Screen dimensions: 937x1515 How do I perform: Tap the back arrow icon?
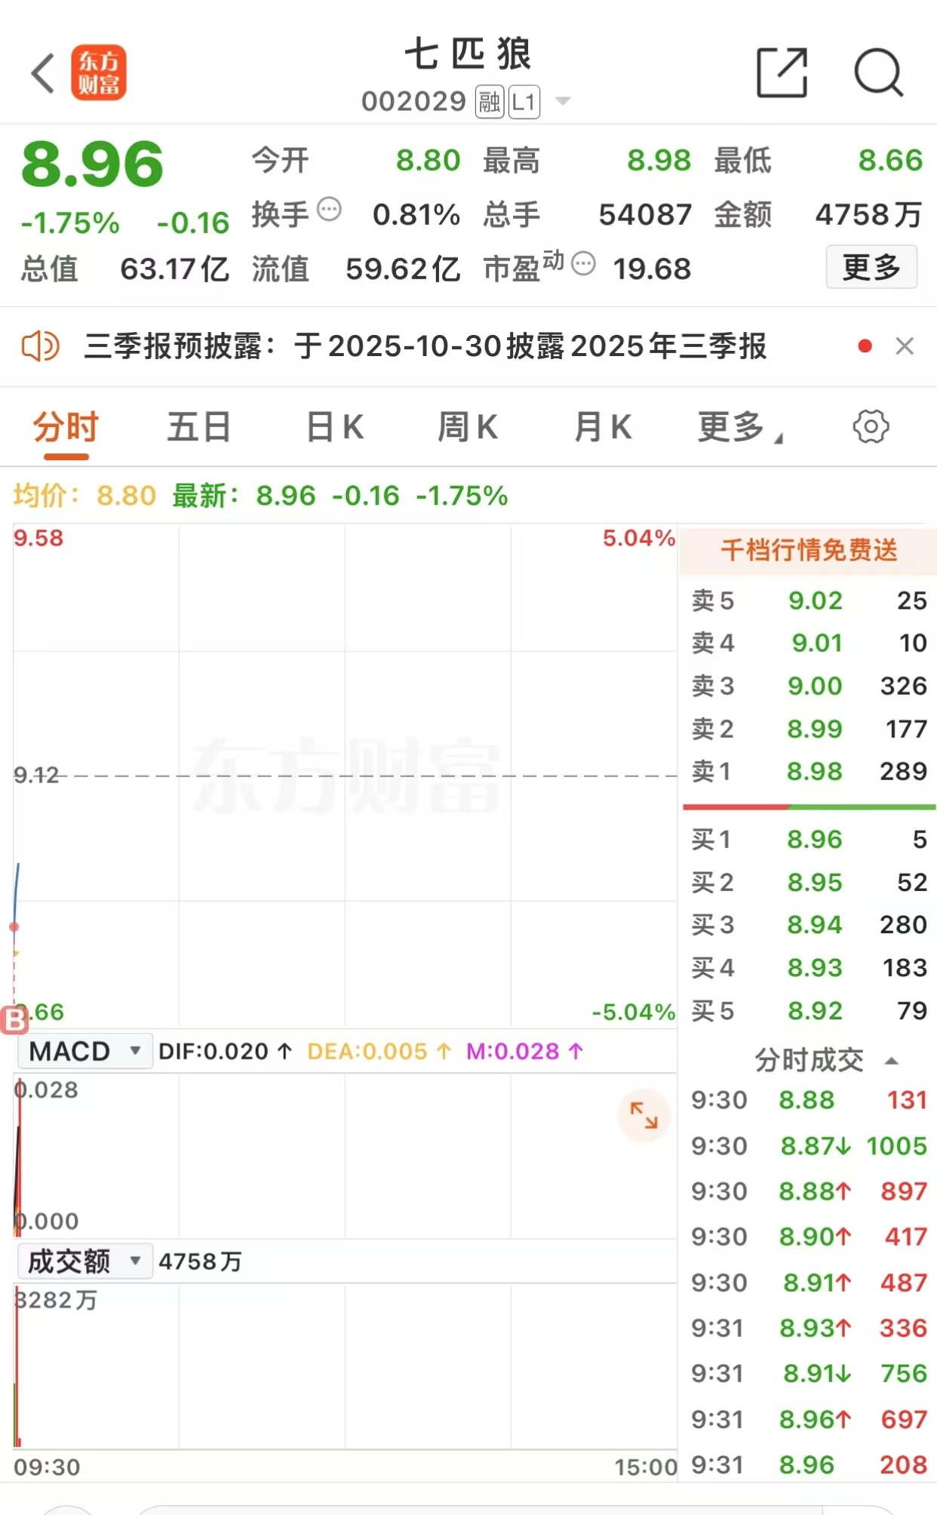click(43, 73)
